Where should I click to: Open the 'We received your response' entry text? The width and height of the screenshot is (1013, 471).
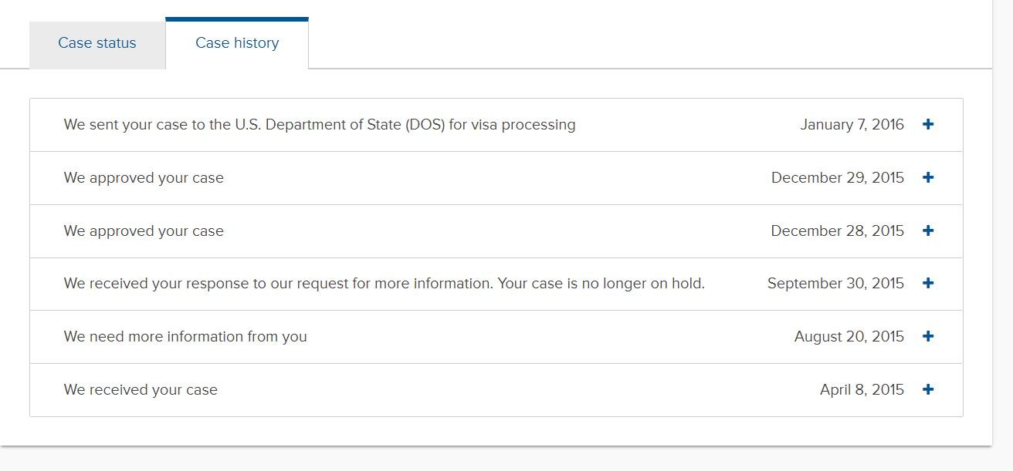384,283
